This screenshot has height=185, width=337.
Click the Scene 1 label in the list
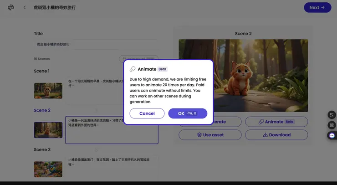point(42,71)
